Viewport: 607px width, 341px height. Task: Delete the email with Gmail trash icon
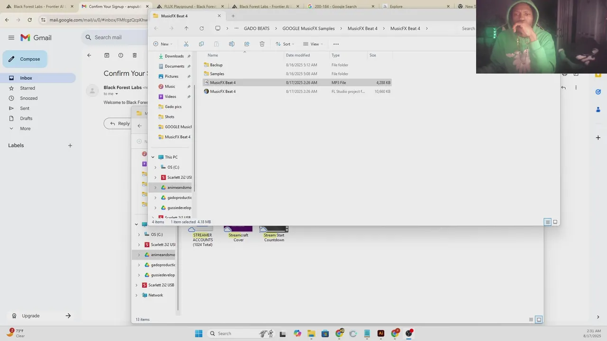click(135, 55)
